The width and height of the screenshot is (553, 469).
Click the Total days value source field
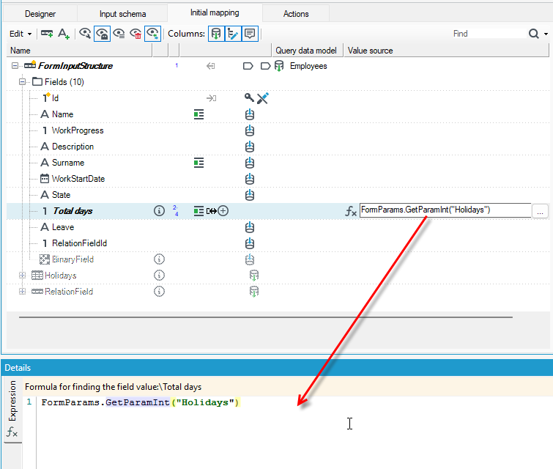click(445, 210)
